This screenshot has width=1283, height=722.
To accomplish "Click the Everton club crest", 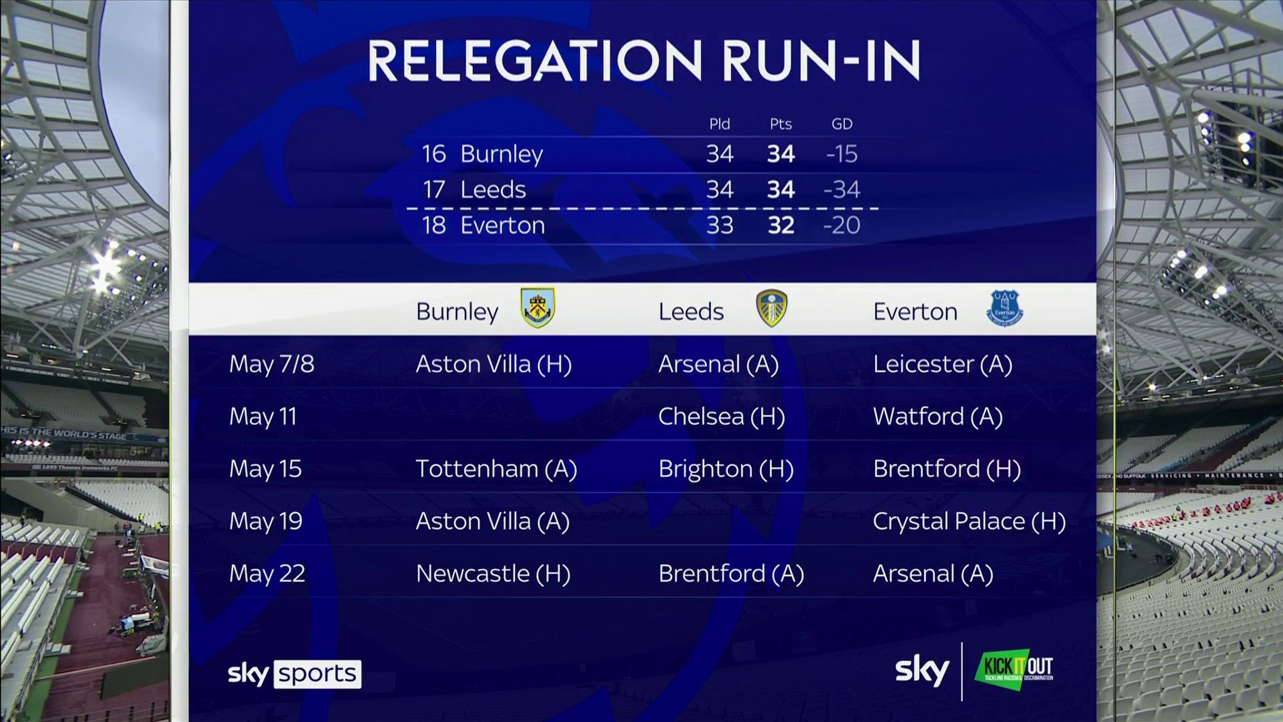I will (1004, 308).
